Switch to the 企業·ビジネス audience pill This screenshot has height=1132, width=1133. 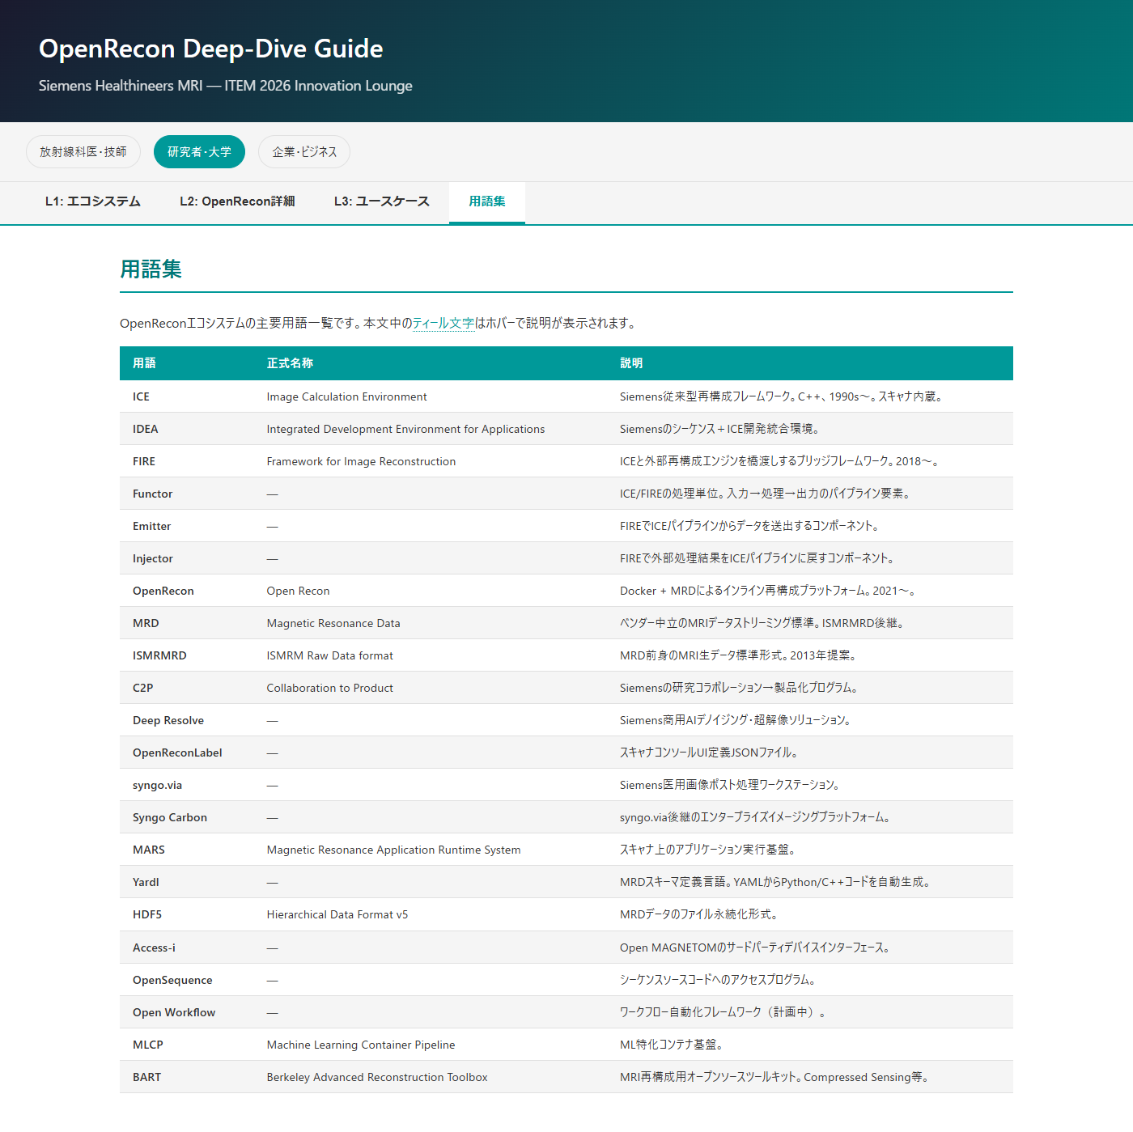304,152
